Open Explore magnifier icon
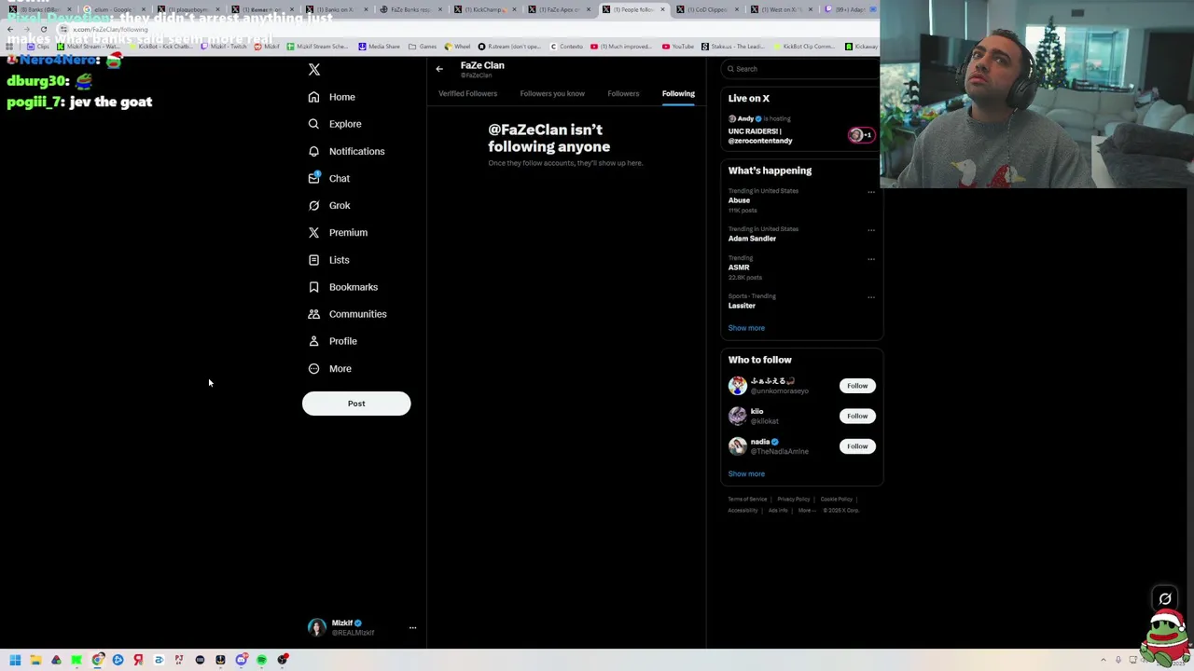Image resolution: width=1194 pixels, height=671 pixels. coord(313,124)
